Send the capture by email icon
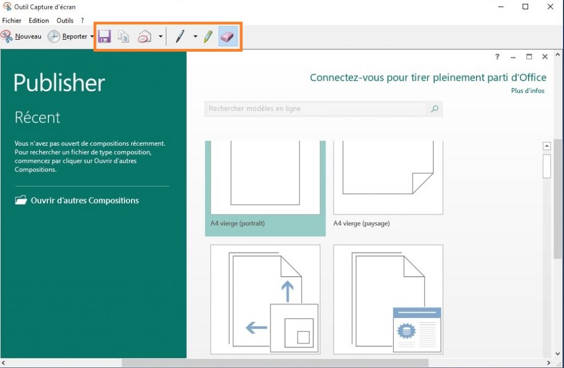 [x=145, y=36]
